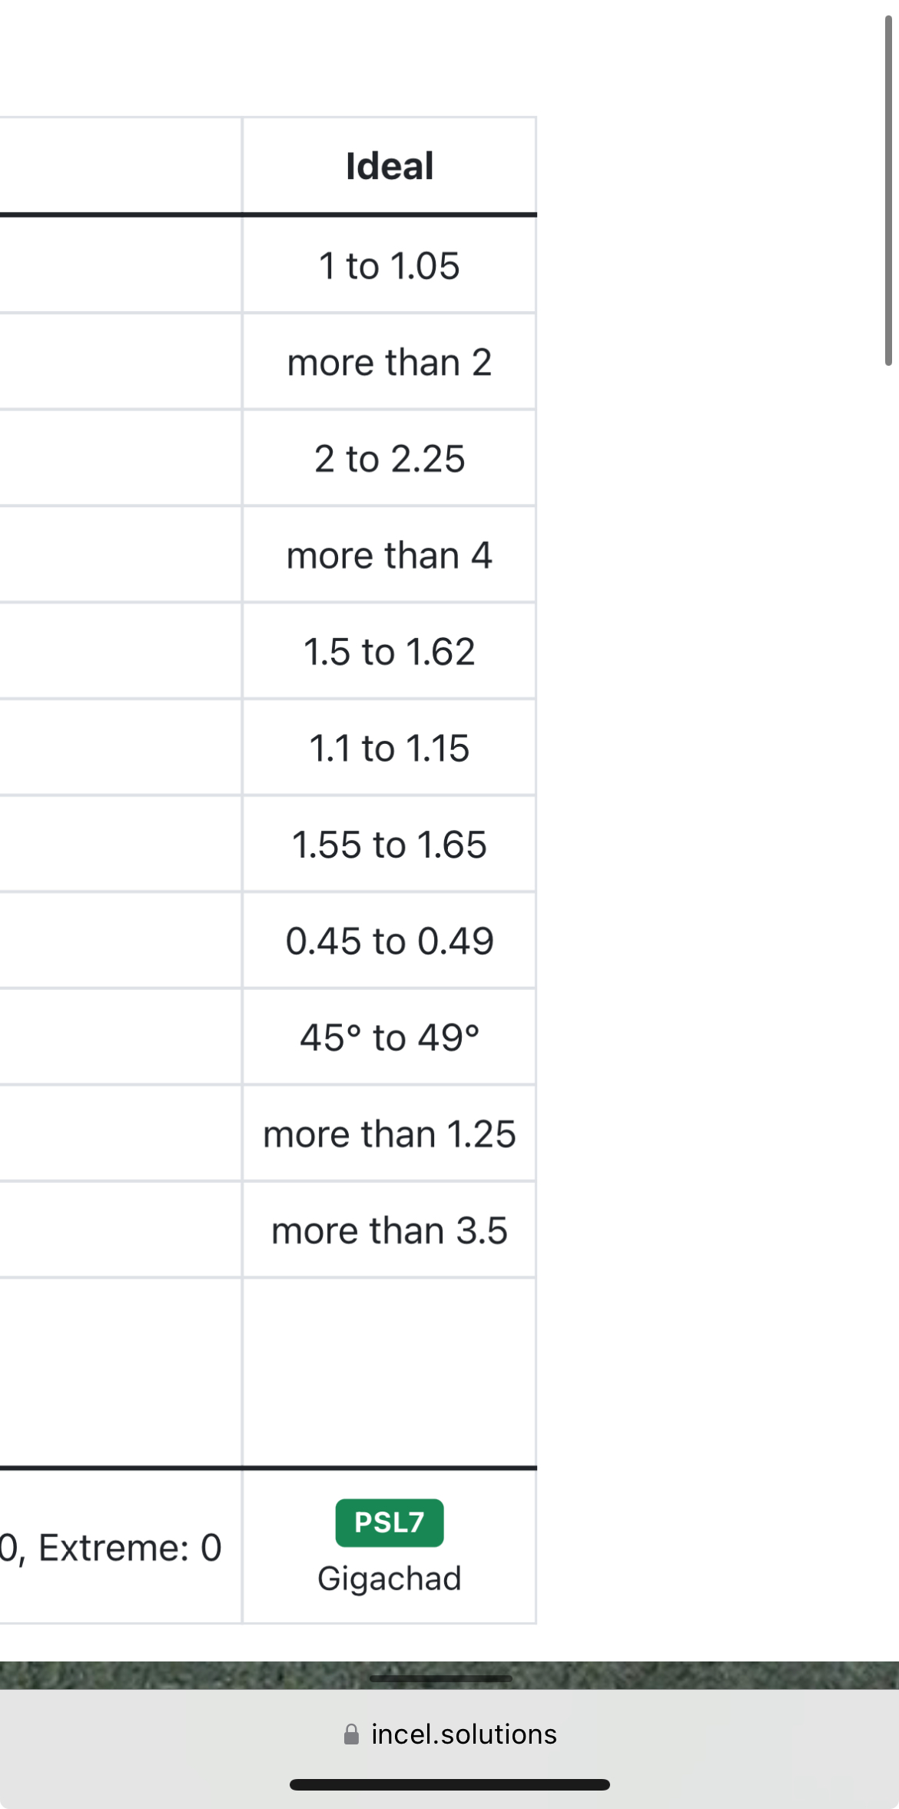Viewport: 899px width, 1809px height.
Task: Select the 'more than 2' cell
Action: pyautogui.click(x=390, y=362)
